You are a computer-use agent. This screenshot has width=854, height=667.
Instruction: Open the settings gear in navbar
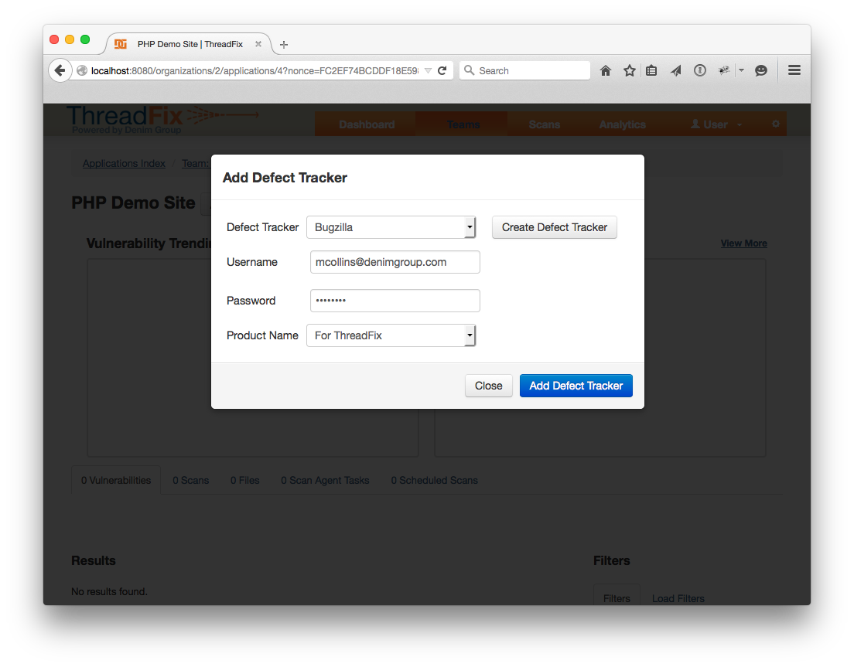tap(776, 124)
